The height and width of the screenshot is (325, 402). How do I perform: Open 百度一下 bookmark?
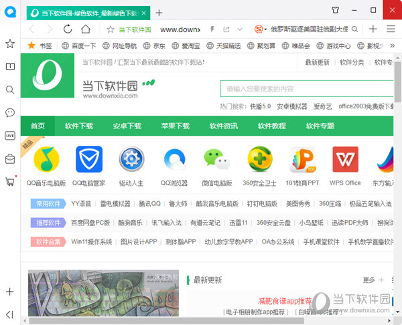(79, 45)
